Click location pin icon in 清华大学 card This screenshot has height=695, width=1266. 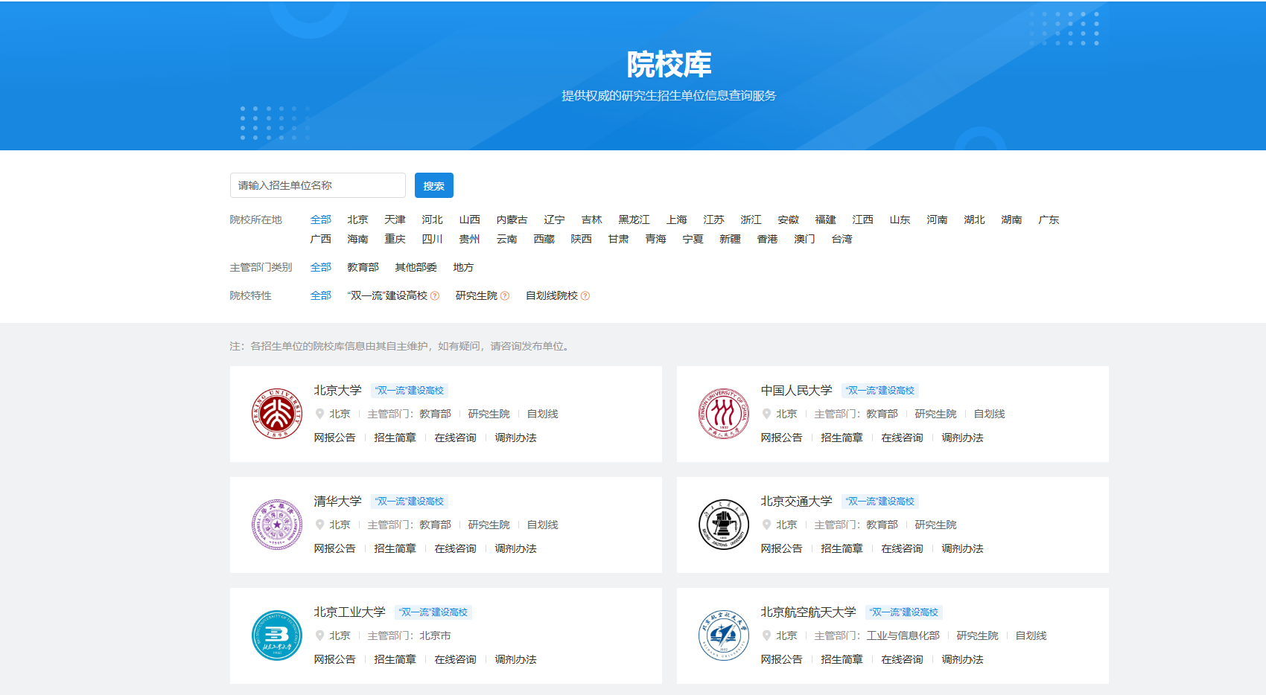[319, 525]
